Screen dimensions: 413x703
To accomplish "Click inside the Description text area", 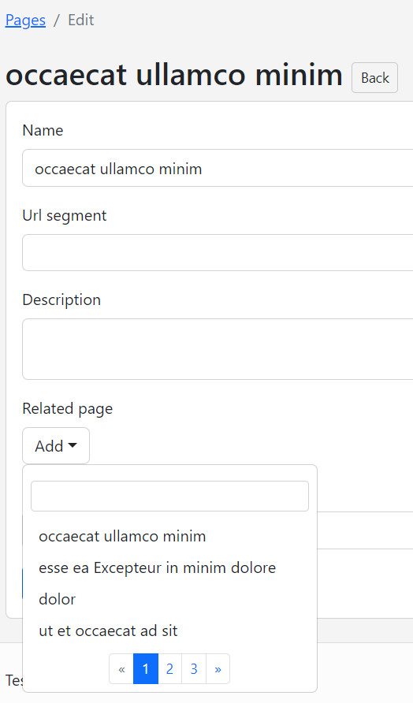I will pyautogui.click(x=218, y=349).
